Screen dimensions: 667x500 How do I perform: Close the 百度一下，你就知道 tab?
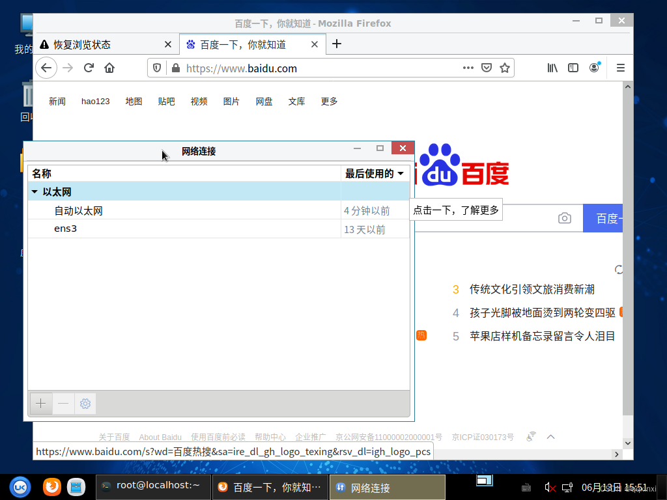coord(315,44)
